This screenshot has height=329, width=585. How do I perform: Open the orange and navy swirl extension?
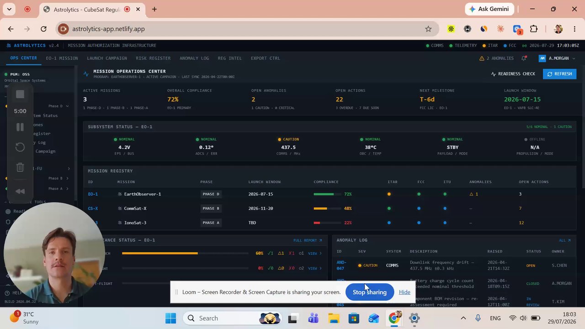point(484,29)
